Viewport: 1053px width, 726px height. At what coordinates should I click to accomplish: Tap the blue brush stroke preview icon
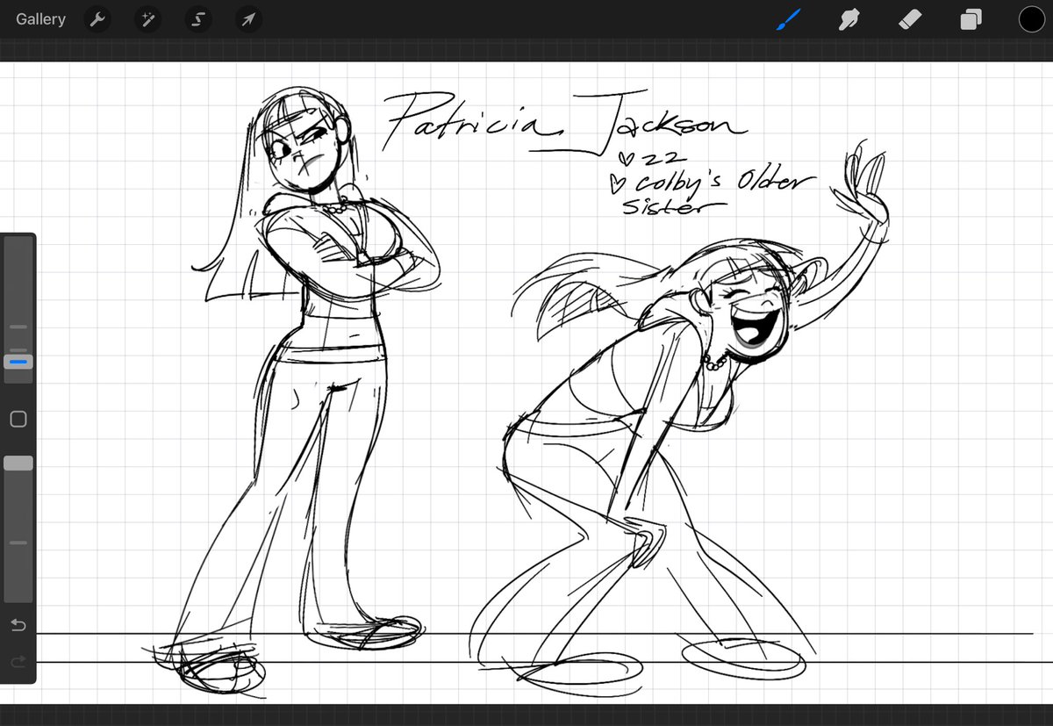[787, 18]
